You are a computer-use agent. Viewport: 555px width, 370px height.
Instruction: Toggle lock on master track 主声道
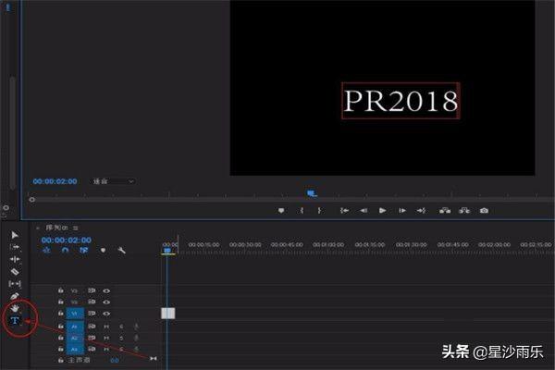click(61, 360)
